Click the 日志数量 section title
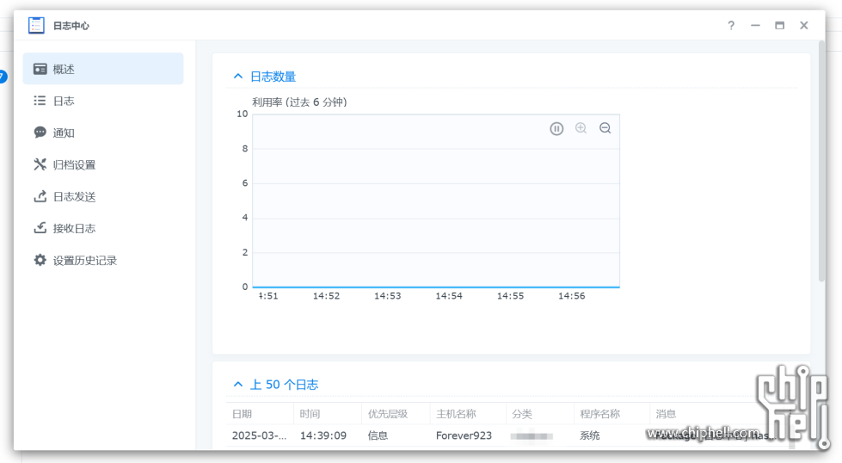Screen dimensions: 842x463 click(273, 77)
